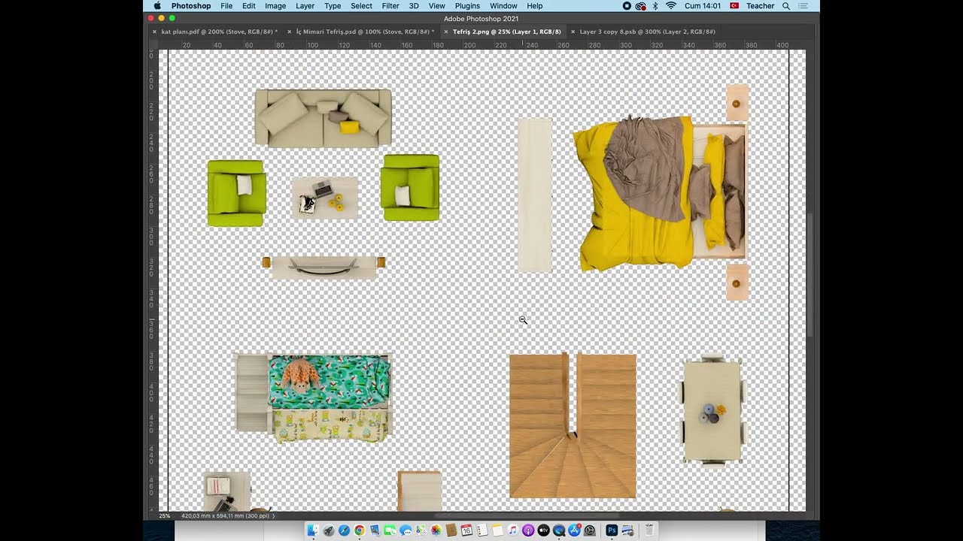
Task: Open the Type menu
Action: [x=333, y=6]
